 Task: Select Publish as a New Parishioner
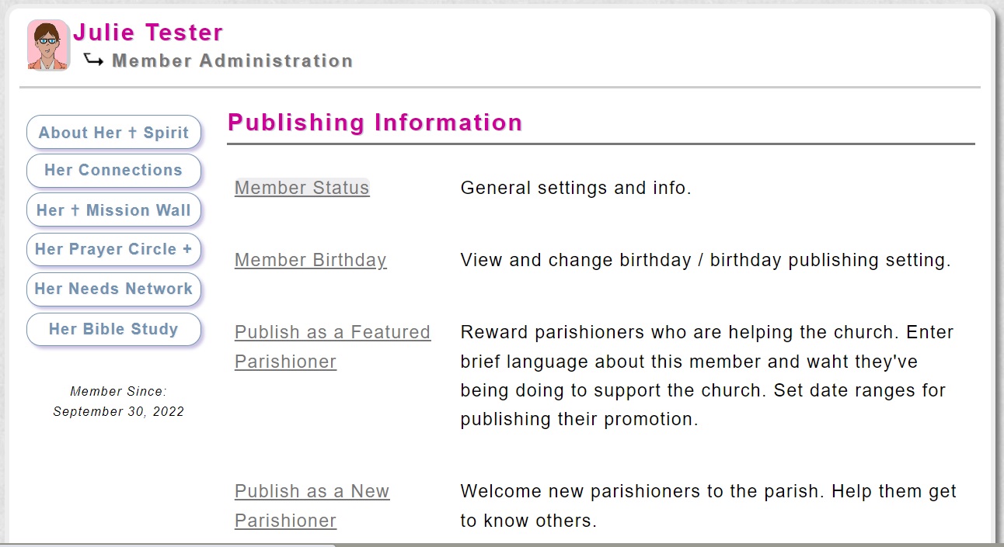coord(312,506)
